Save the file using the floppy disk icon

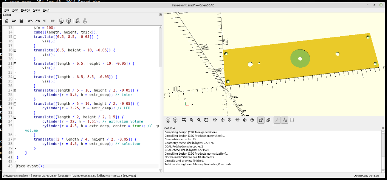coord(22,21)
